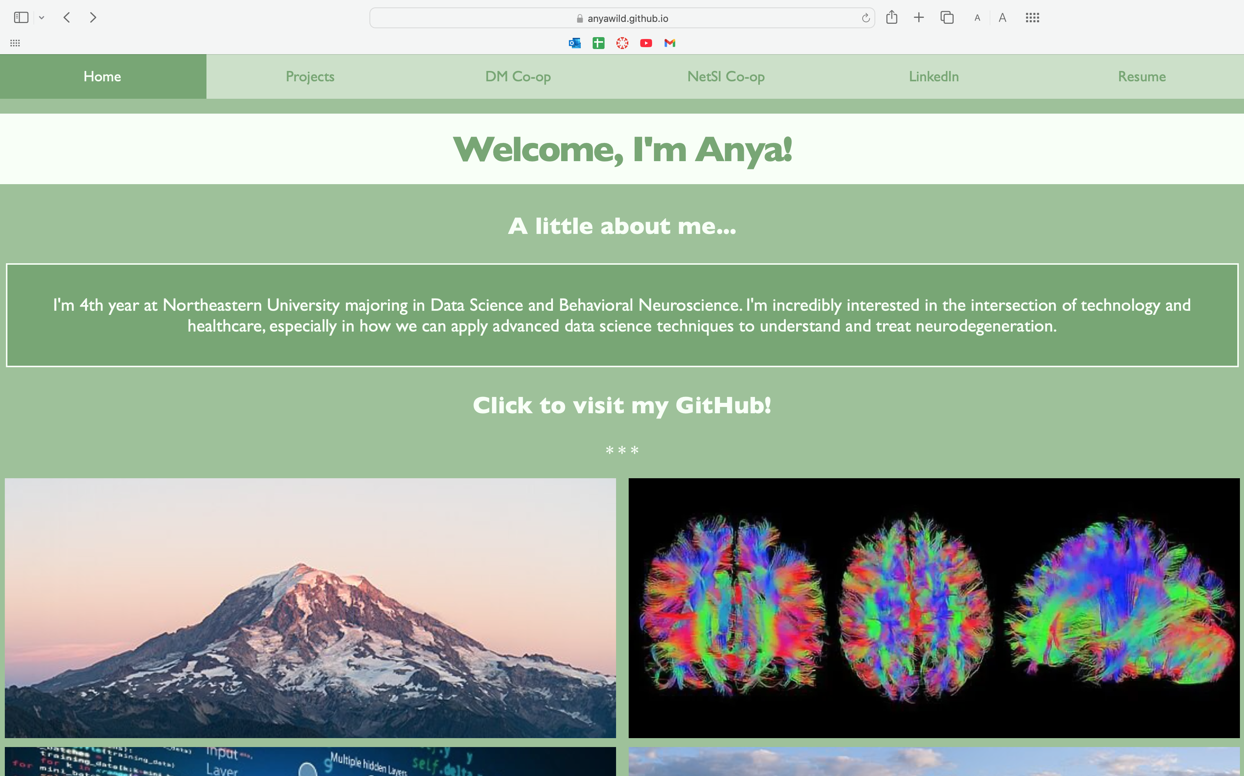Image resolution: width=1244 pixels, height=776 pixels.
Task: Open the Share menu
Action: click(x=892, y=18)
